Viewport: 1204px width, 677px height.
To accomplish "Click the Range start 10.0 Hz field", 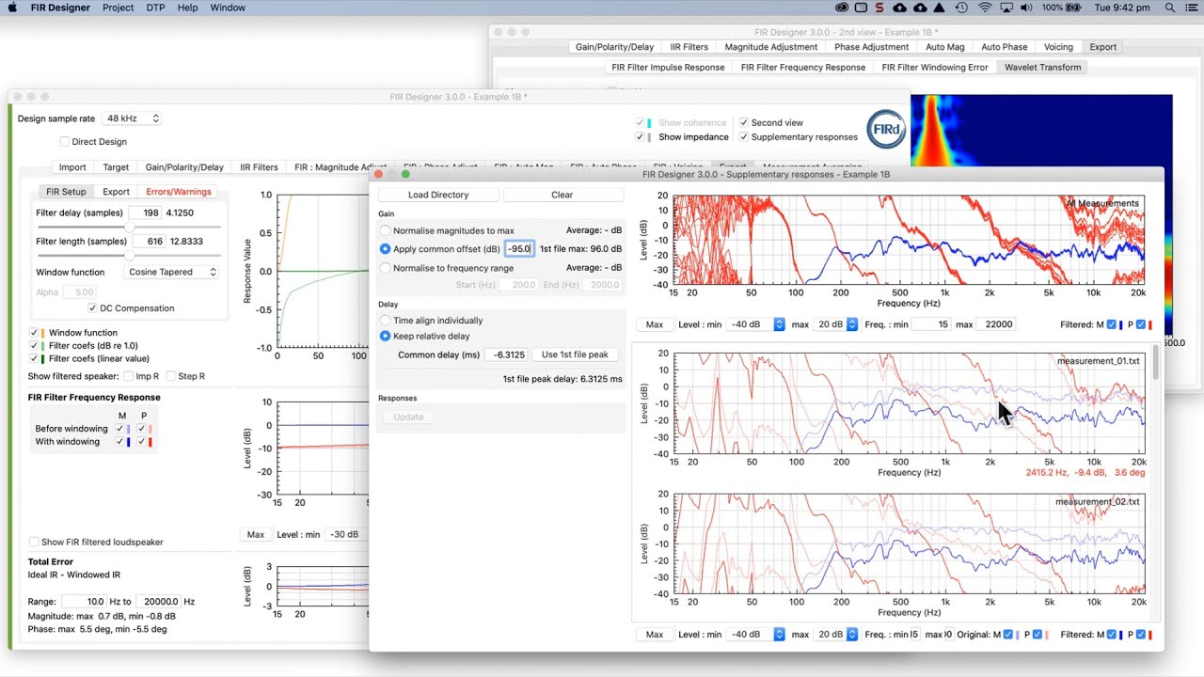I will 85,601.
